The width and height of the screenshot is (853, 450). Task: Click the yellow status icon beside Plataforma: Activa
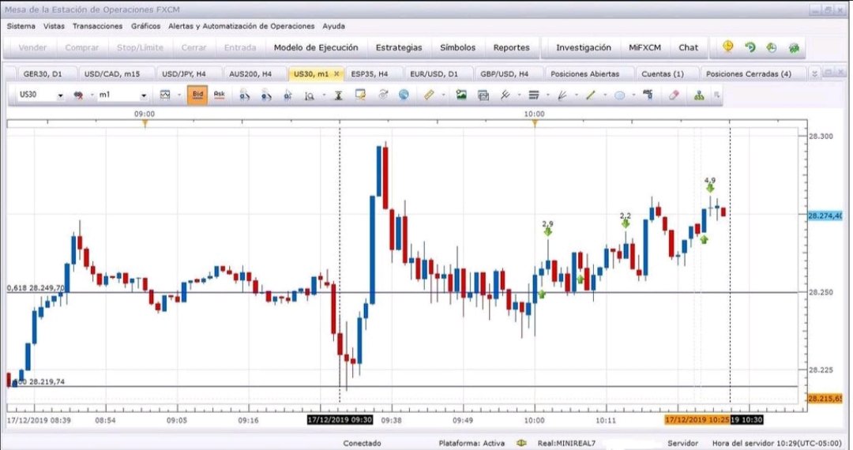[x=521, y=443]
